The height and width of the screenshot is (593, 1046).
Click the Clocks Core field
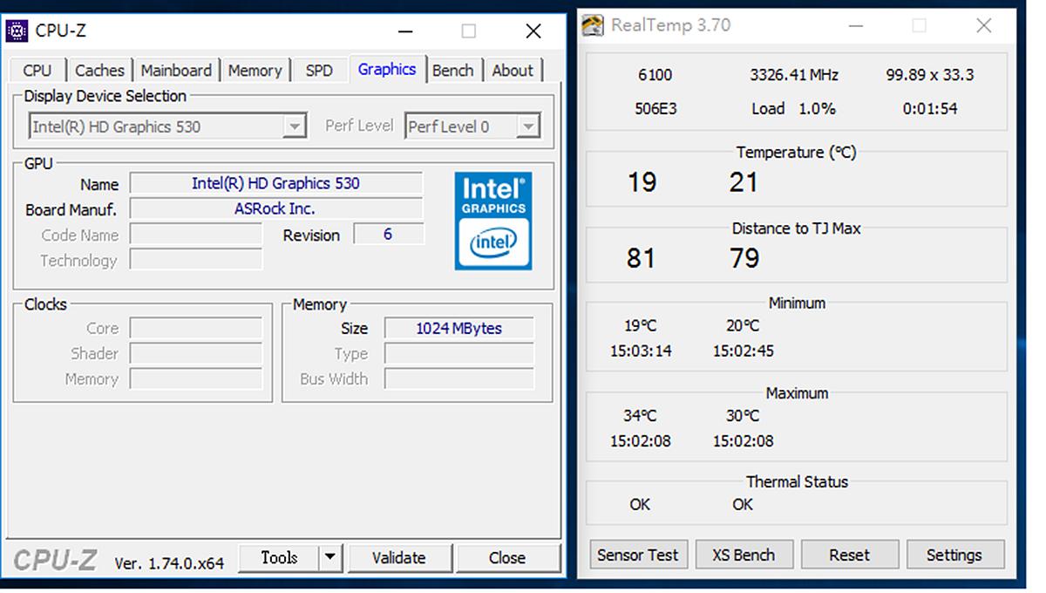[x=196, y=329]
